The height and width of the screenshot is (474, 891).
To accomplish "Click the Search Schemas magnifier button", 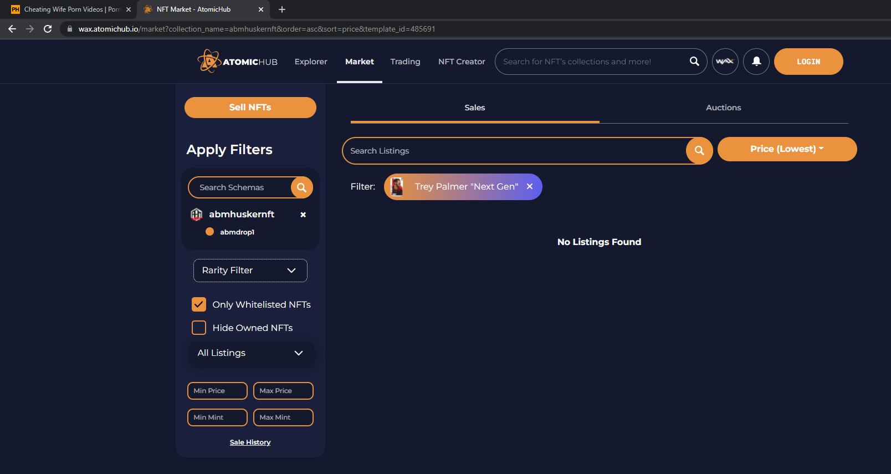I will 301,187.
